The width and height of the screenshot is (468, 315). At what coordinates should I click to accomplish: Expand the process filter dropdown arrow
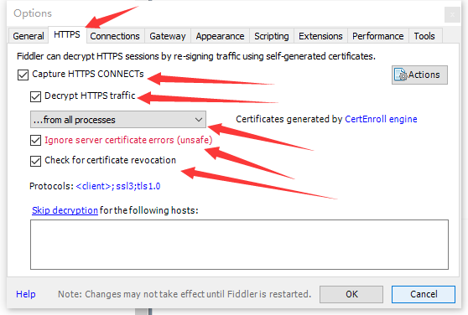[x=199, y=120]
